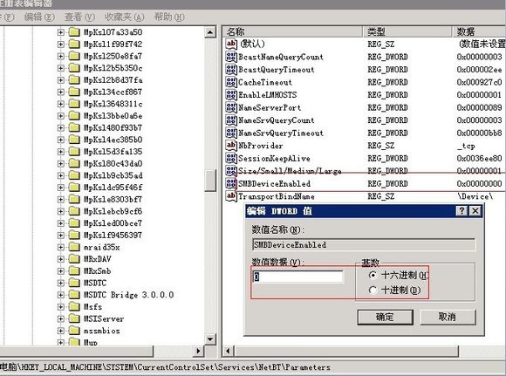Click the tree pane scroll-right arrow
Viewport: 506px width, 376px height.
coord(198,351)
